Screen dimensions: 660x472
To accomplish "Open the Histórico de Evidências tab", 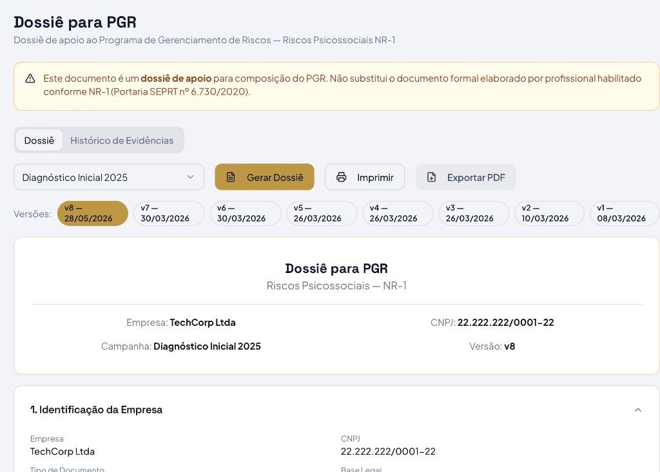I will tap(122, 140).
